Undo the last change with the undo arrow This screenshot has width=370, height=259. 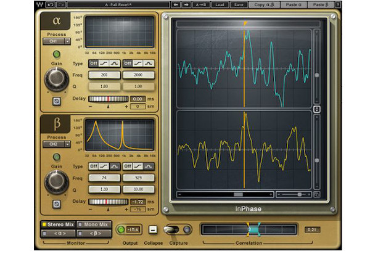click(x=51, y=4)
